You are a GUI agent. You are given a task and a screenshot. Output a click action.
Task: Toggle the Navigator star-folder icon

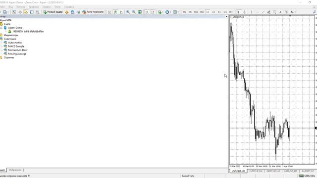[x=26, y=12]
